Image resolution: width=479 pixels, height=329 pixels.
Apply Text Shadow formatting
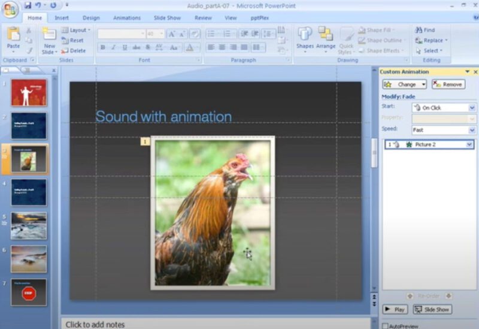(x=147, y=47)
